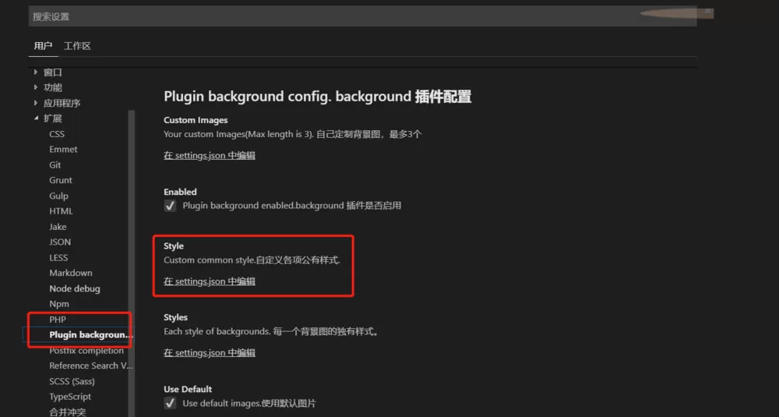Open 合并冲突 settings entry
Screen dimensions: 779x417
[x=68, y=412]
